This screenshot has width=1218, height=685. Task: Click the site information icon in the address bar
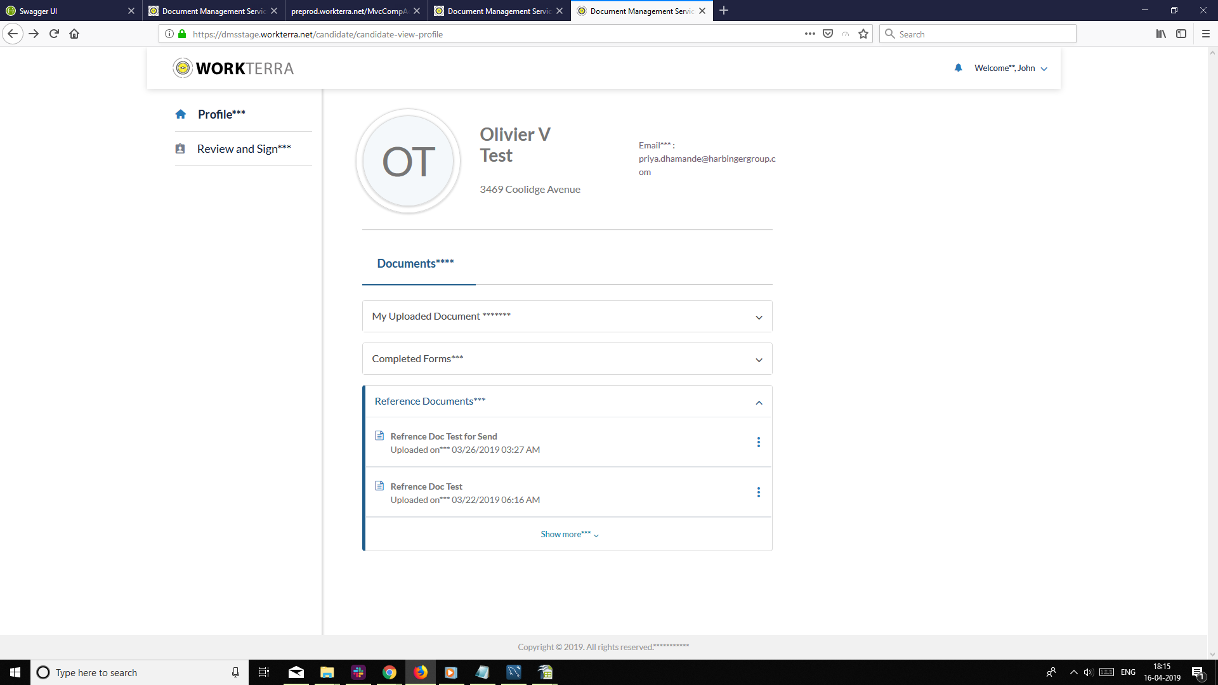tap(169, 34)
